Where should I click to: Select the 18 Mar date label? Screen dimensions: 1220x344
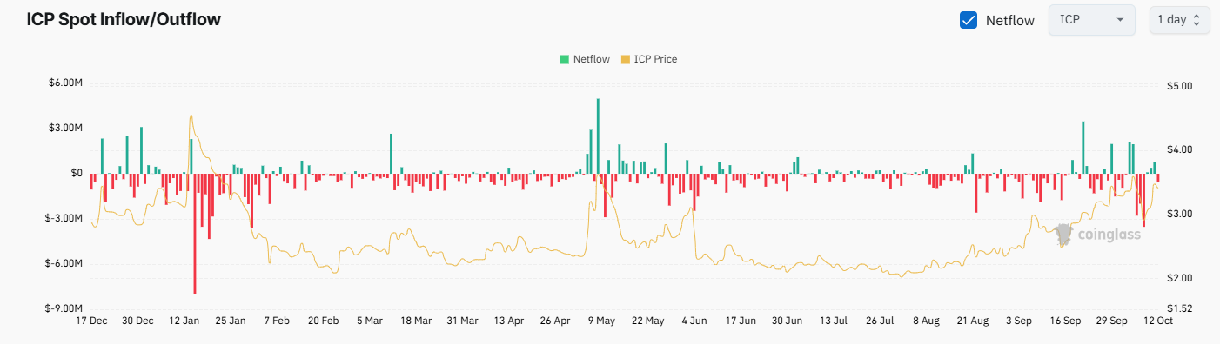(416, 321)
